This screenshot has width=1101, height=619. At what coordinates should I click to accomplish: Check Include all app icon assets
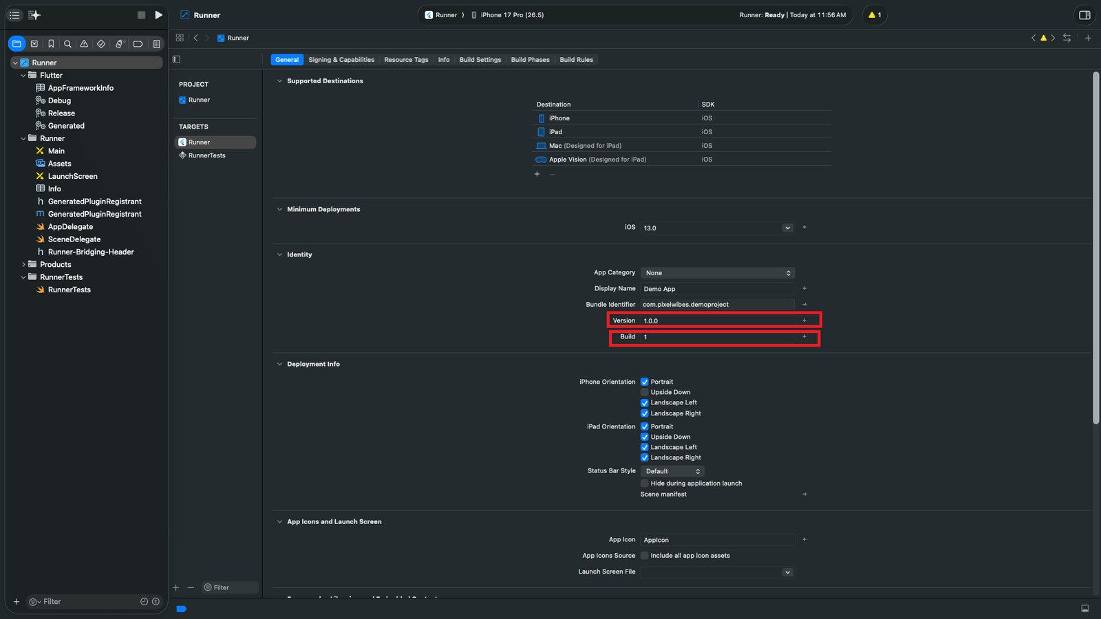pos(645,556)
